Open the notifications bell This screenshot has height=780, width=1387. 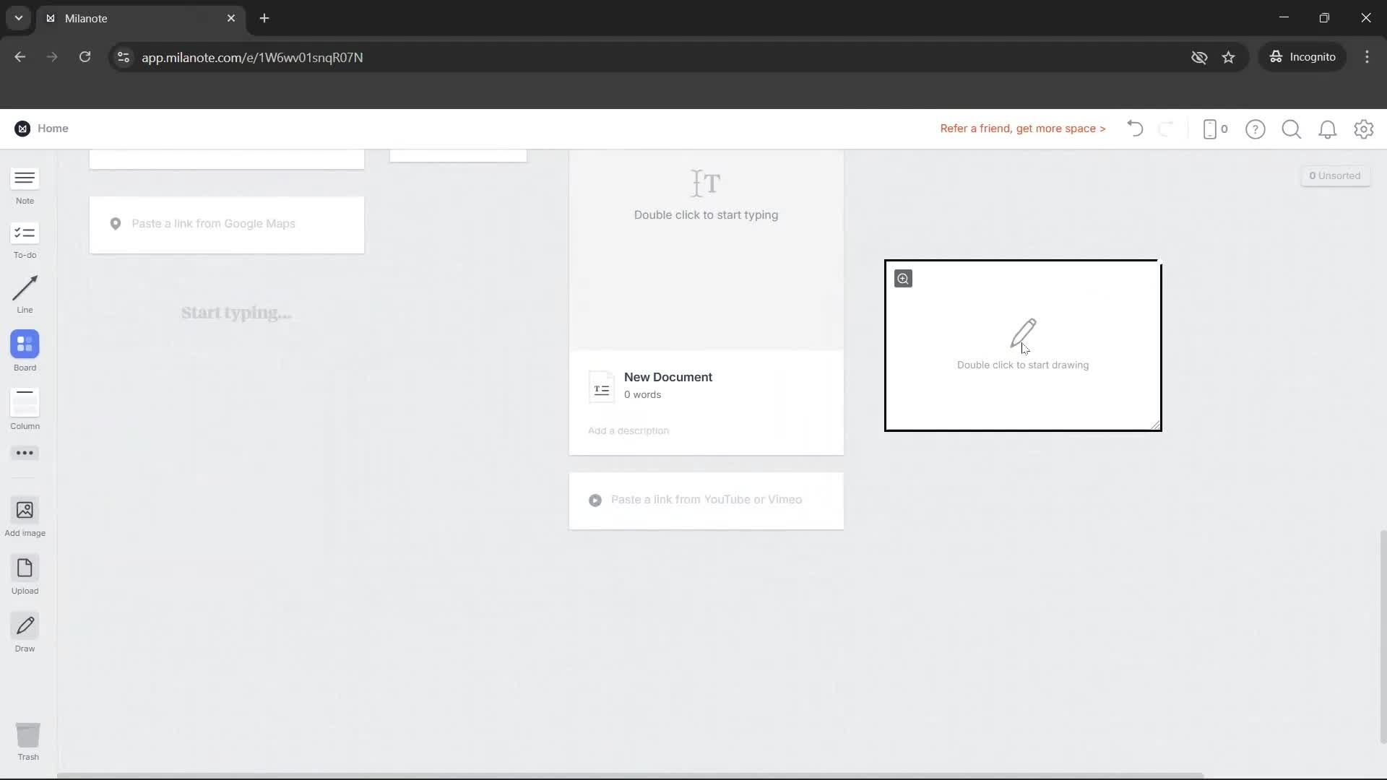(1328, 129)
